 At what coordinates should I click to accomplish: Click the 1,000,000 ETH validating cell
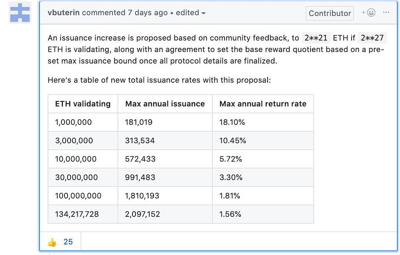coord(73,122)
